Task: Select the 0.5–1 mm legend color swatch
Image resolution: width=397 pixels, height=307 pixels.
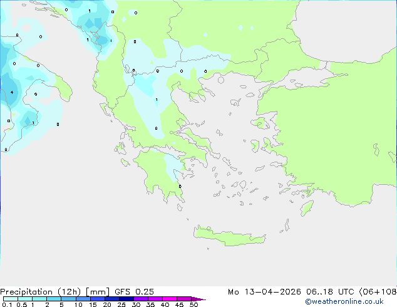Action: coord(25,299)
